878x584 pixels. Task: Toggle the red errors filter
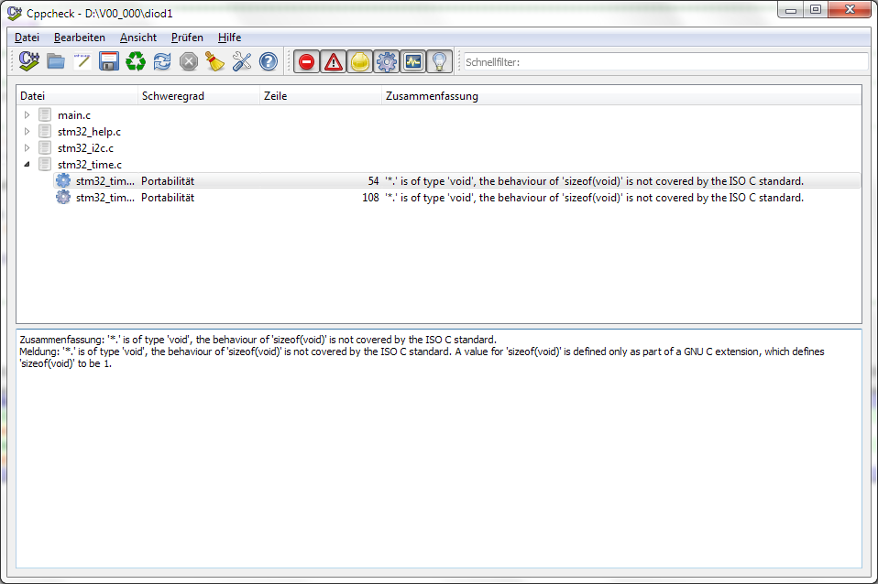tap(306, 61)
